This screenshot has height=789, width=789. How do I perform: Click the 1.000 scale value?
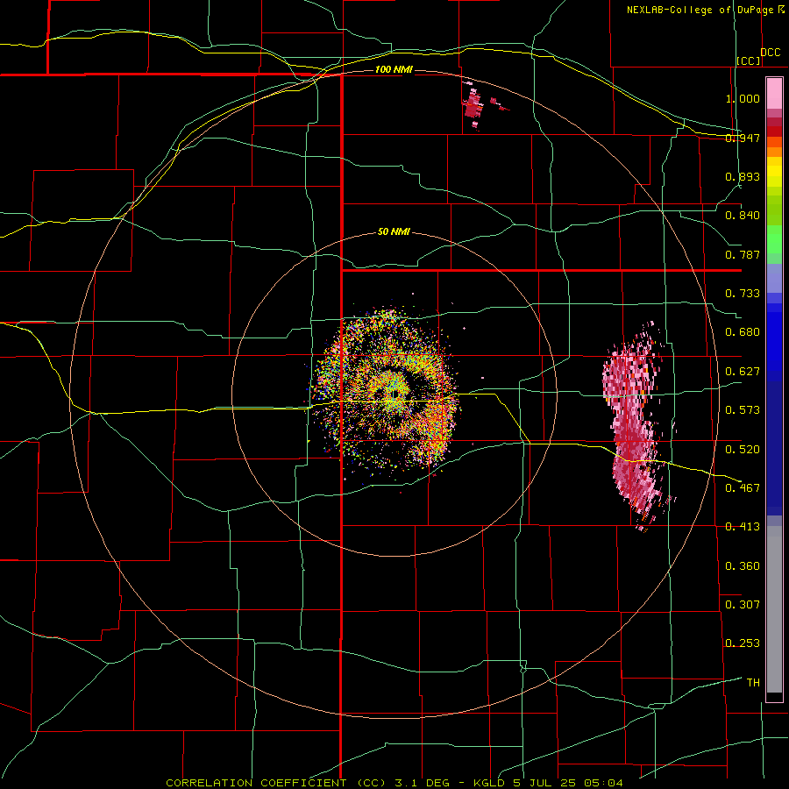(743, 98)
